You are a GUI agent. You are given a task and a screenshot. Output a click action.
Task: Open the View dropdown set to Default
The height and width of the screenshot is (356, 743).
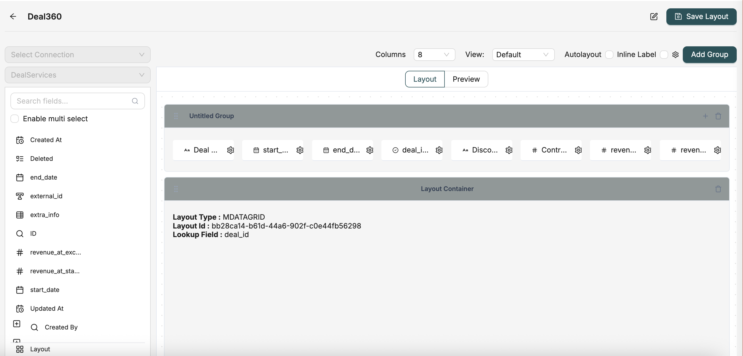tap(523, 55)
